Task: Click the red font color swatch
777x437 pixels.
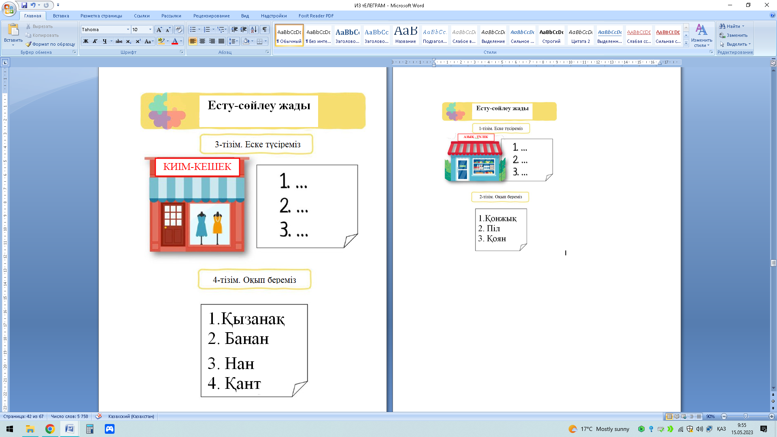Action: point(175,41)
